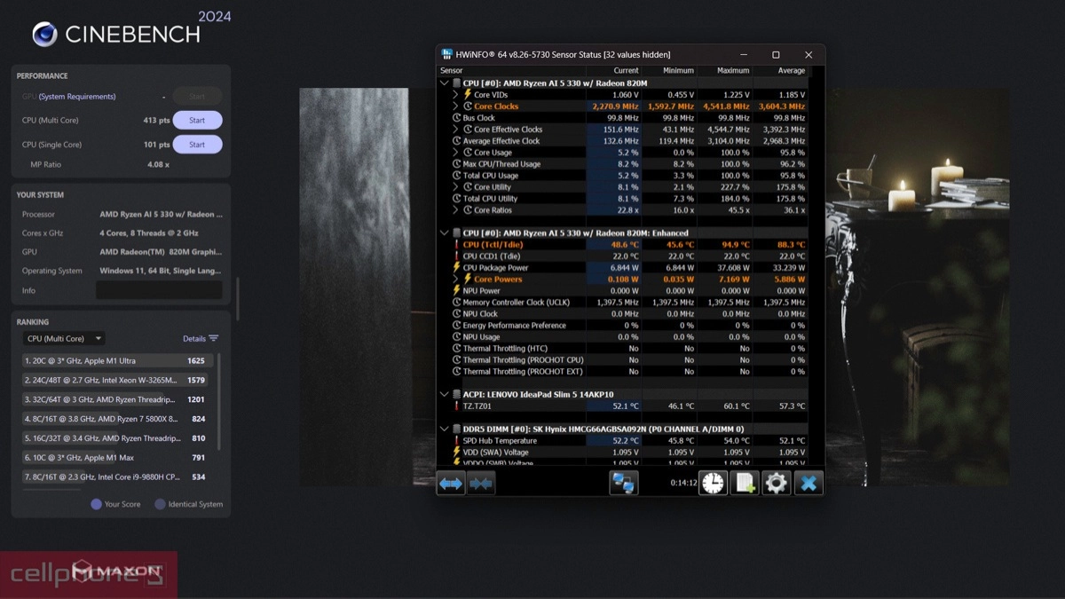Toggle the Identical System legend indicator
The height and width of the screenshot is (599, 1065).
pyautogui.click(x=160, y=504)
